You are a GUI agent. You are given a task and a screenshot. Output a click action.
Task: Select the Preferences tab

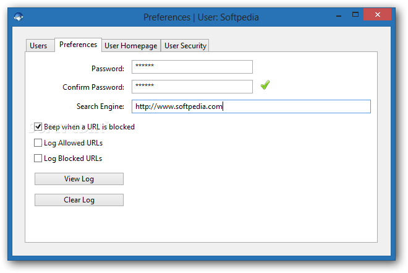pos(78,45)
